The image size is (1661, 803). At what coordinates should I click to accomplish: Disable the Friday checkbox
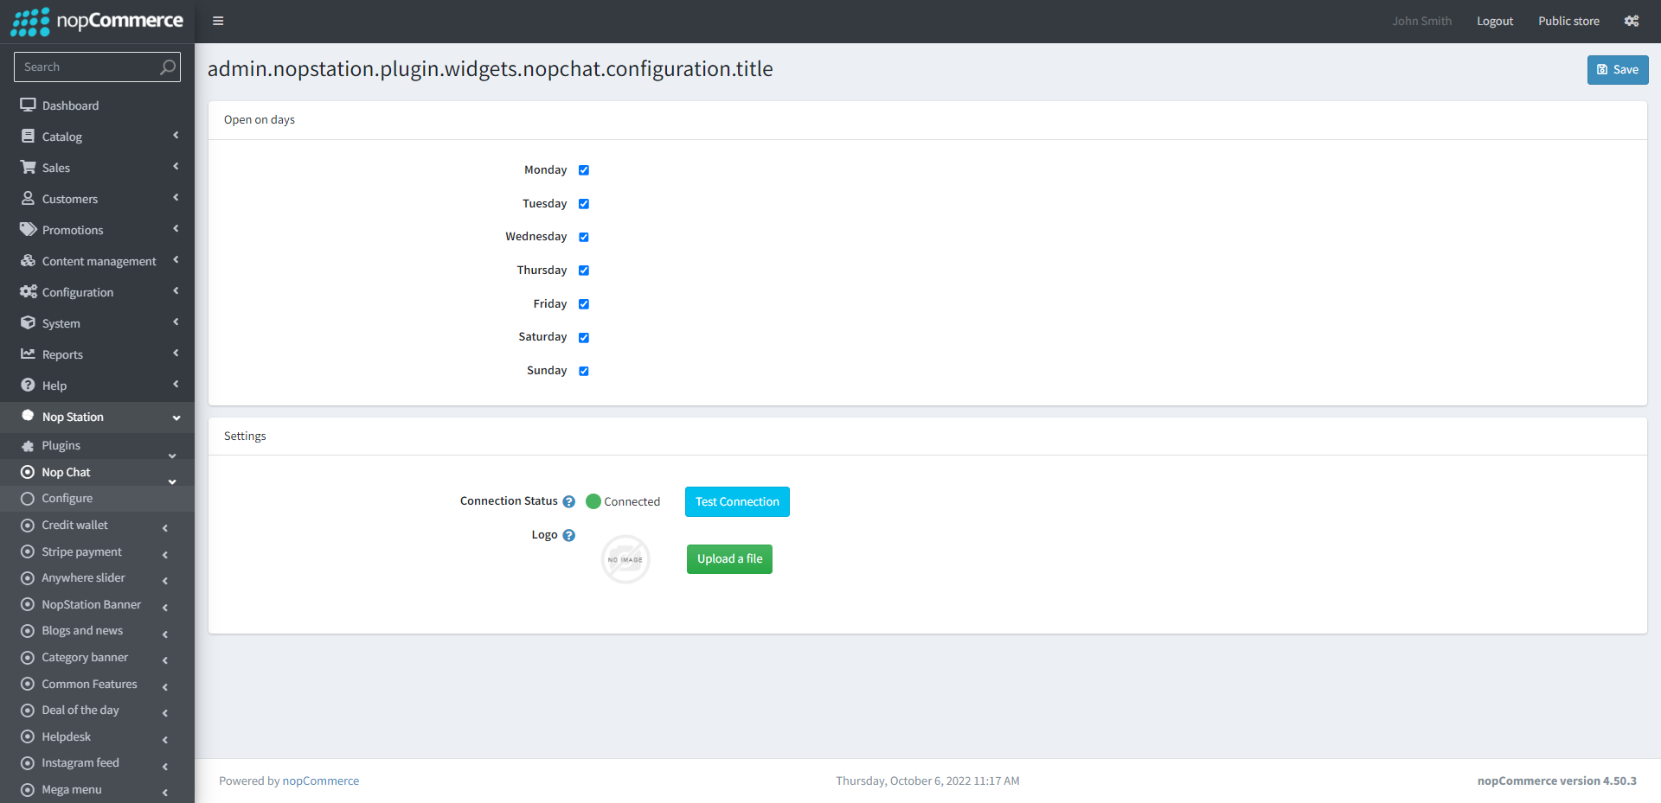pyautogui.click(x=584, y=304)
